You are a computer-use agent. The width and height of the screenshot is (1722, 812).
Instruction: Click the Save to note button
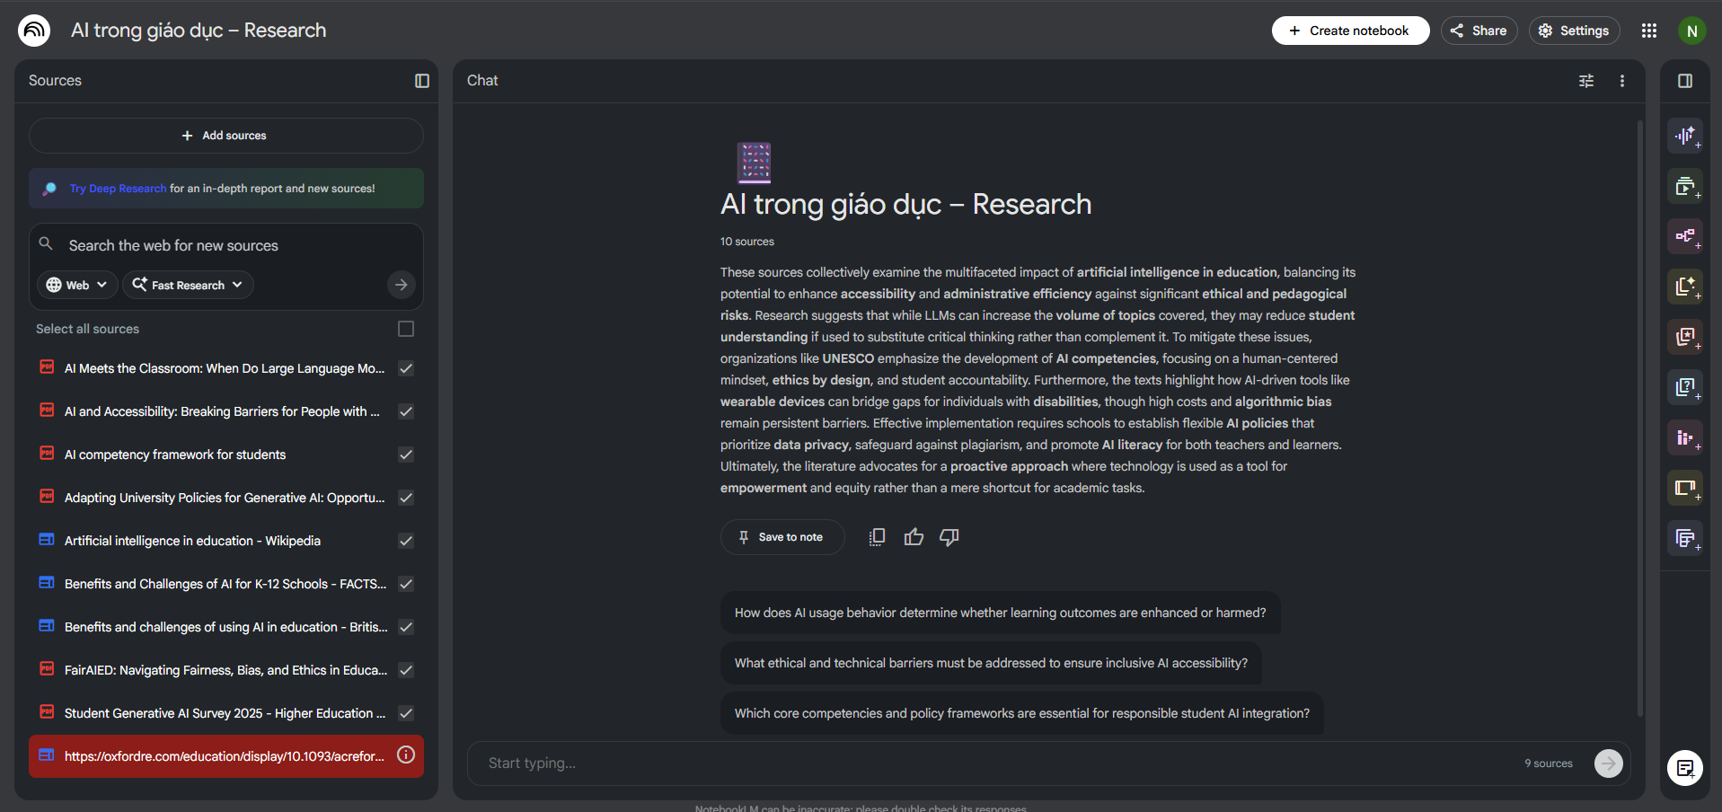782,537
